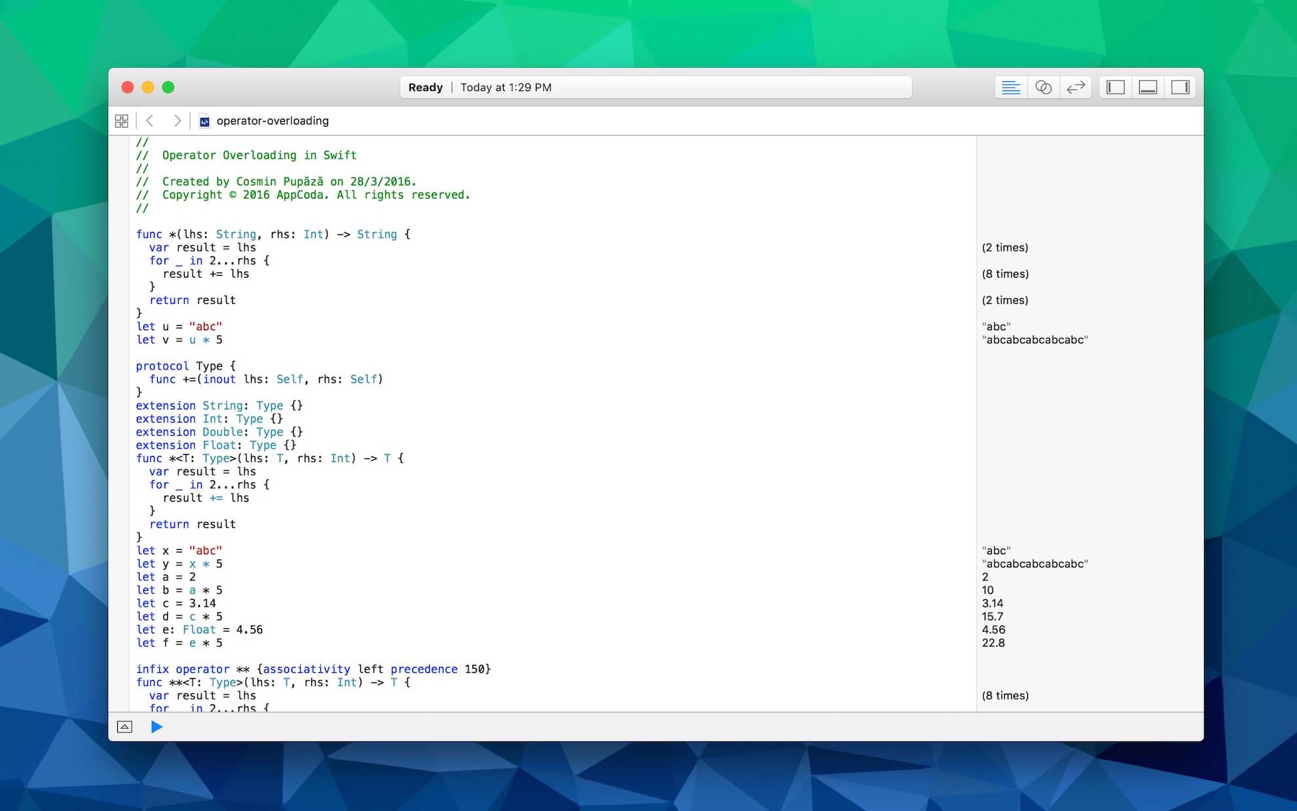Show the Assistant editor
The image size is (1297, 811).
coord(1043,87)
